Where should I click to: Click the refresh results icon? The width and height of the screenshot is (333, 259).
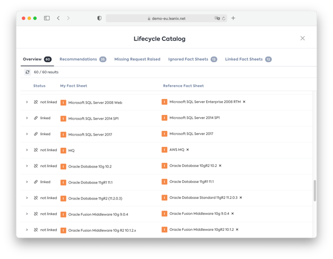(28, 72)
